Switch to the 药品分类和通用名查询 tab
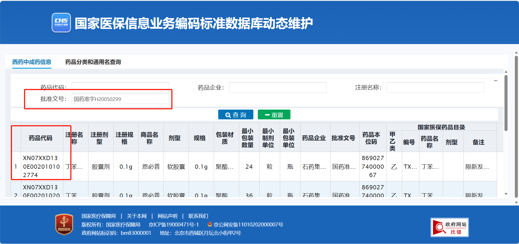The height and width of the screenshot is (244, 519). (x=93, y=62)
